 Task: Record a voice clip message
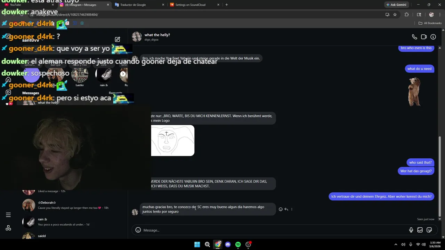[411, 230]
